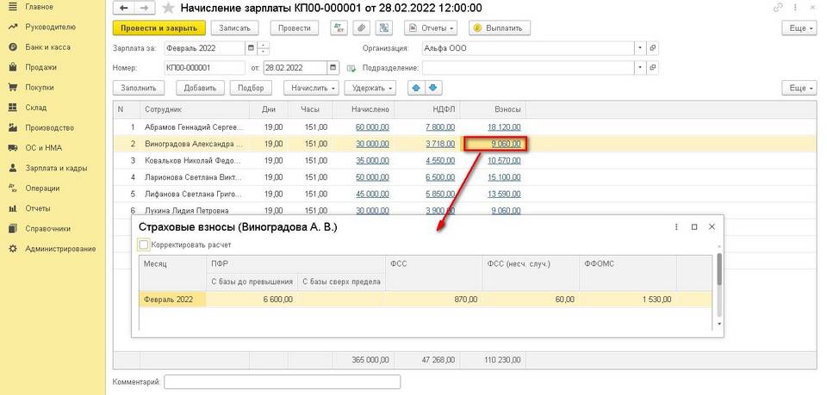
Task: Open the Дт/Кт postings icon
Action: coord(339,28)
